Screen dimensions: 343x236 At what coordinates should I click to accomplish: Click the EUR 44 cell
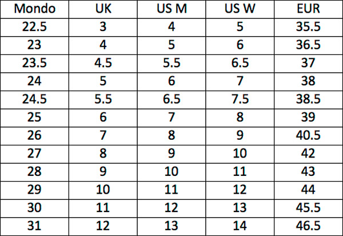coord(308,190)
